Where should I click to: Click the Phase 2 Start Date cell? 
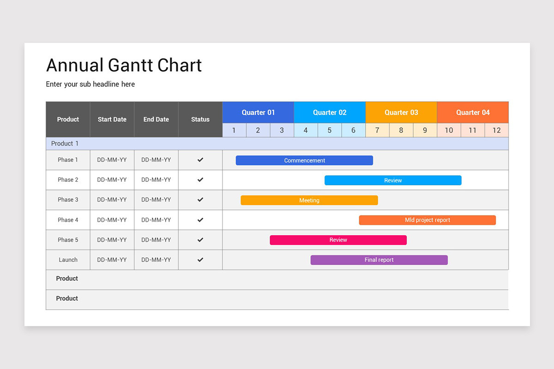pyautogui.click(x=112, y=180)
